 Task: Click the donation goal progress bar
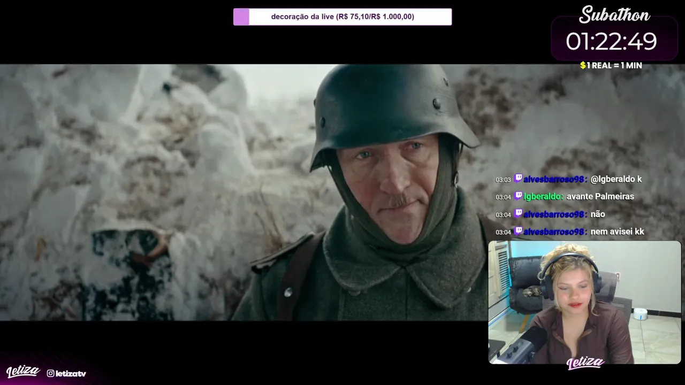[x=342, y=17]
